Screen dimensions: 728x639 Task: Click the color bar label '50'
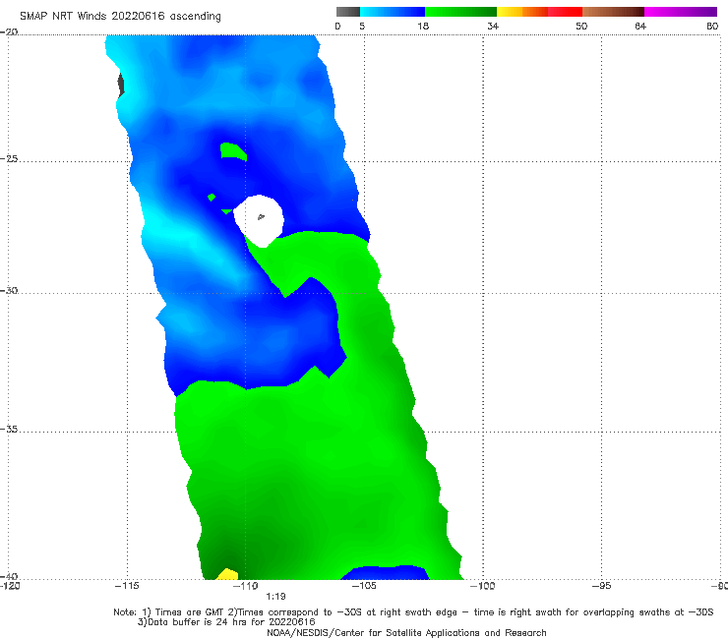pyautogui.click(x=581, y=26)
